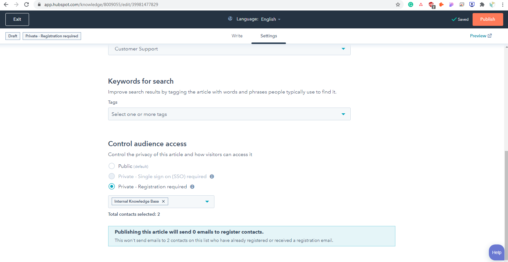508x262 pixels.
Task: Open the Extensions puzzle piece menu
Action: click(x=482, y=4)
